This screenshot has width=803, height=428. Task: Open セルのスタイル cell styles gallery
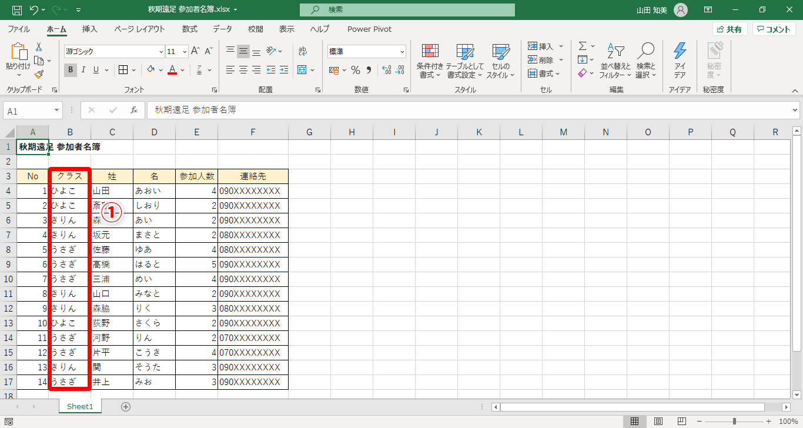tap(500, 61)
